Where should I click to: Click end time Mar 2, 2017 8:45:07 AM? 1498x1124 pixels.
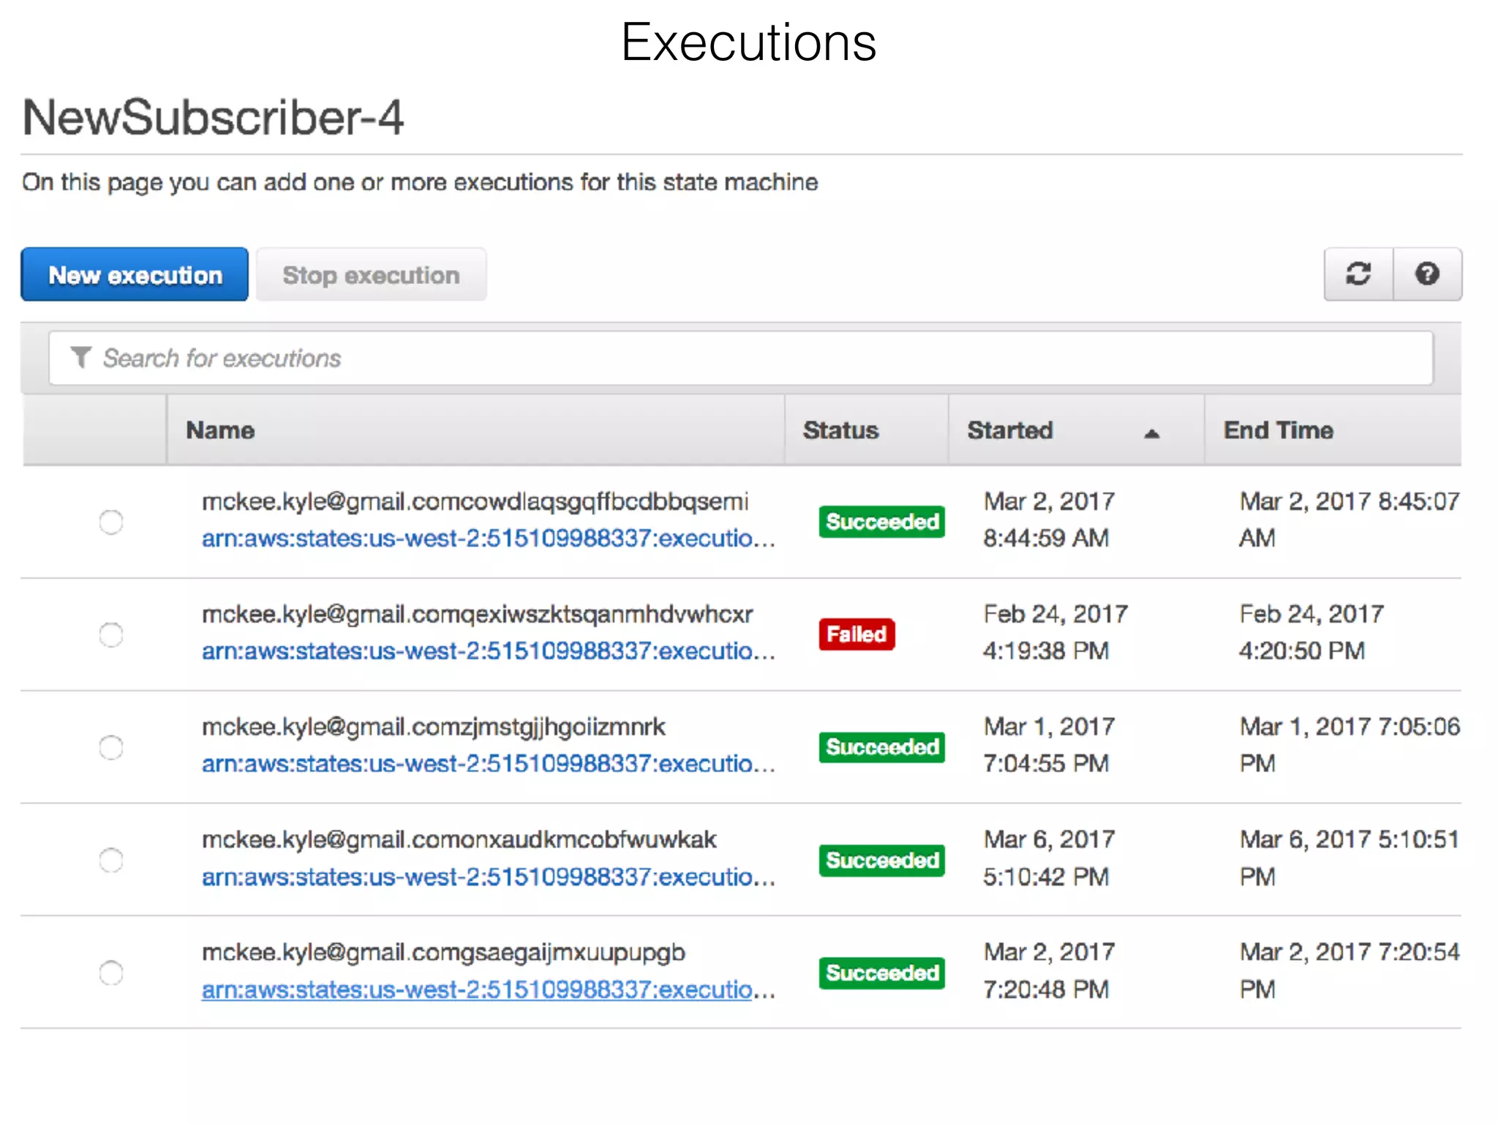point(1350,520)
